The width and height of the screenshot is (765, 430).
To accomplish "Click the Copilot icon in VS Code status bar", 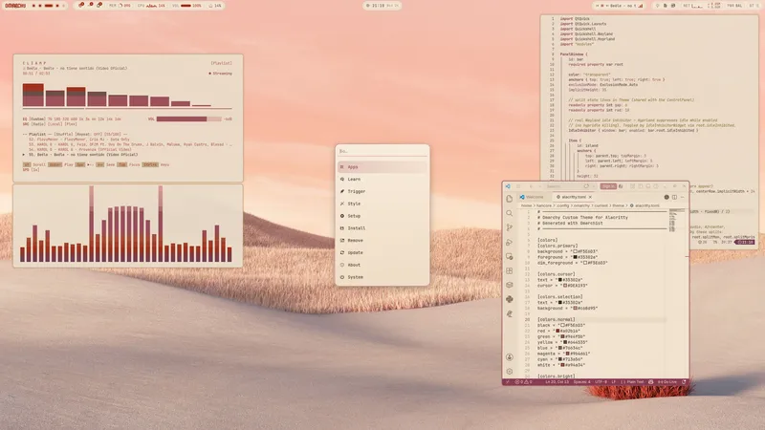I will (x=651, y=381).
